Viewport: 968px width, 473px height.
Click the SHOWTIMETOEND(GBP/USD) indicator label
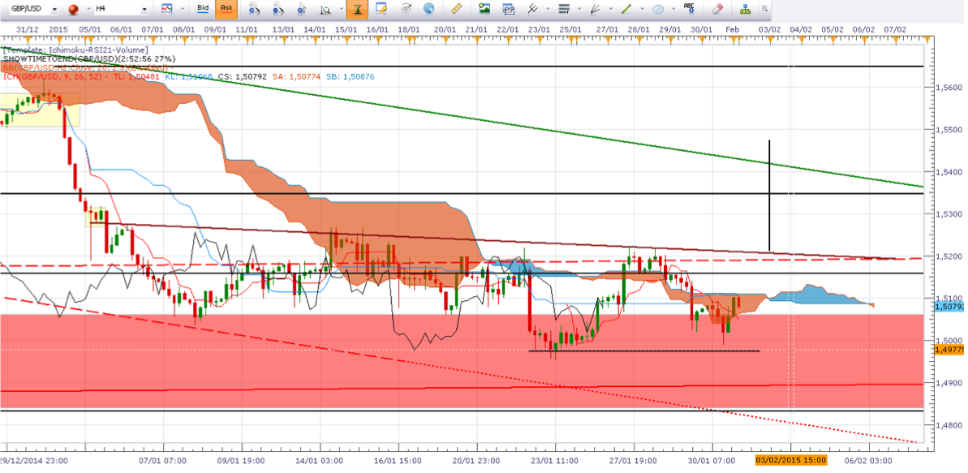(x=89, y=59)
